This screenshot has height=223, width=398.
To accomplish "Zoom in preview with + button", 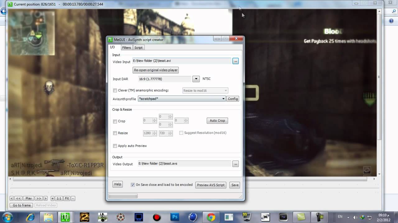I will tap(53, 198).
